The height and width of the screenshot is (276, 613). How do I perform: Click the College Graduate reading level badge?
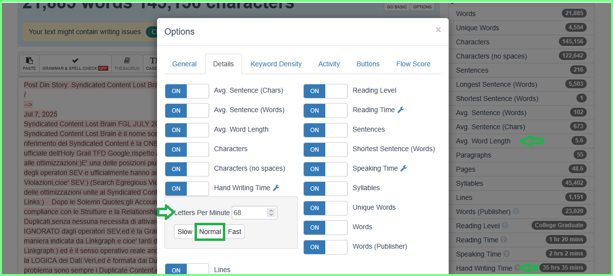(559, 225)
